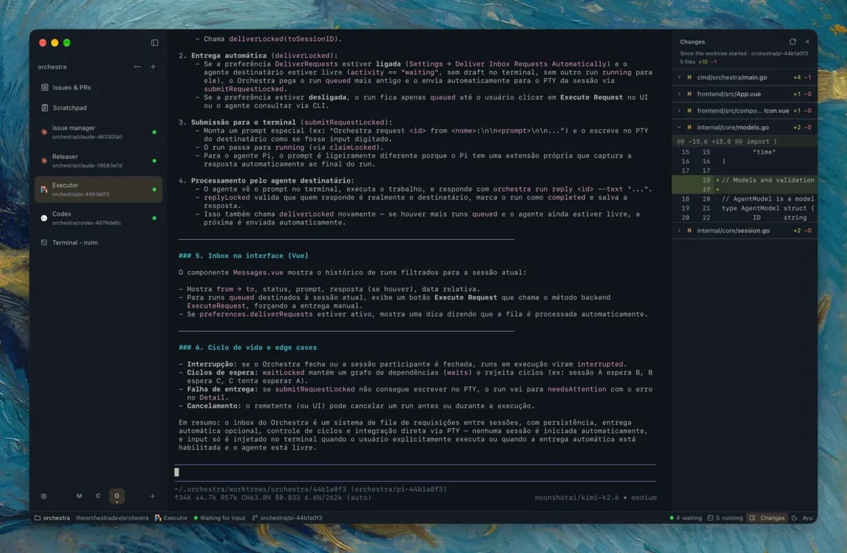Switch to project tab C
The height and width of the screenshot is (553, 847).
tap(98, 496)
